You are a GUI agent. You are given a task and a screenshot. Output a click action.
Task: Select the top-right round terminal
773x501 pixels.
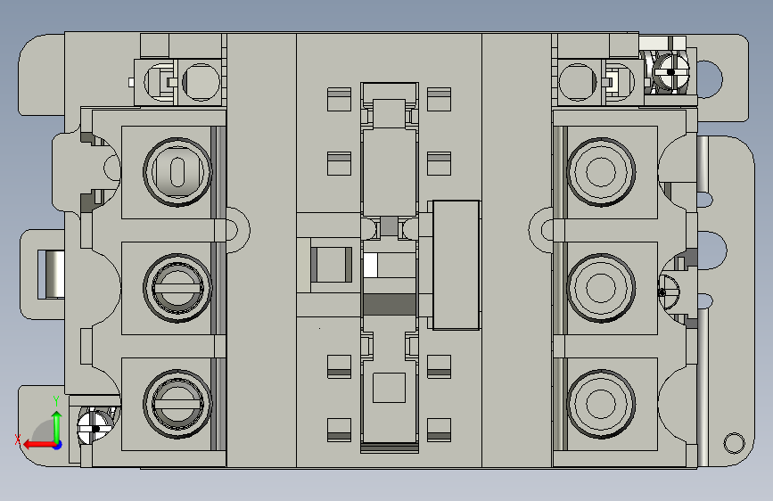tap(601, 171)
